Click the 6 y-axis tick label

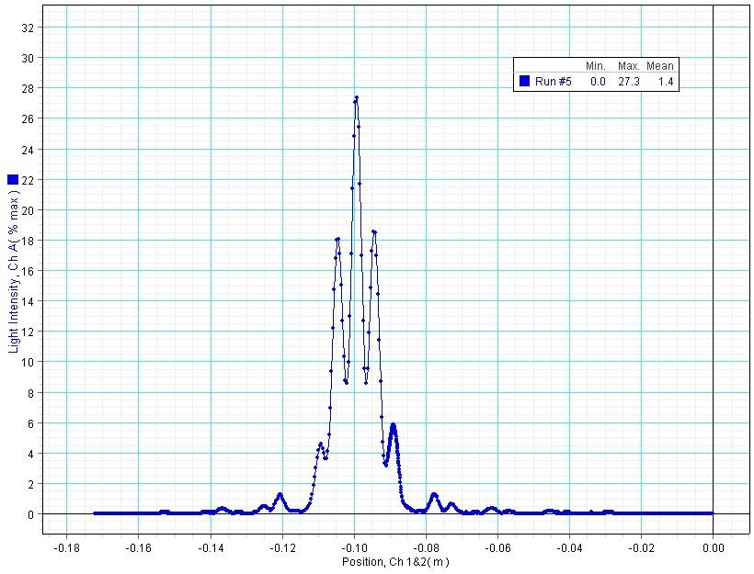(32, 423)
